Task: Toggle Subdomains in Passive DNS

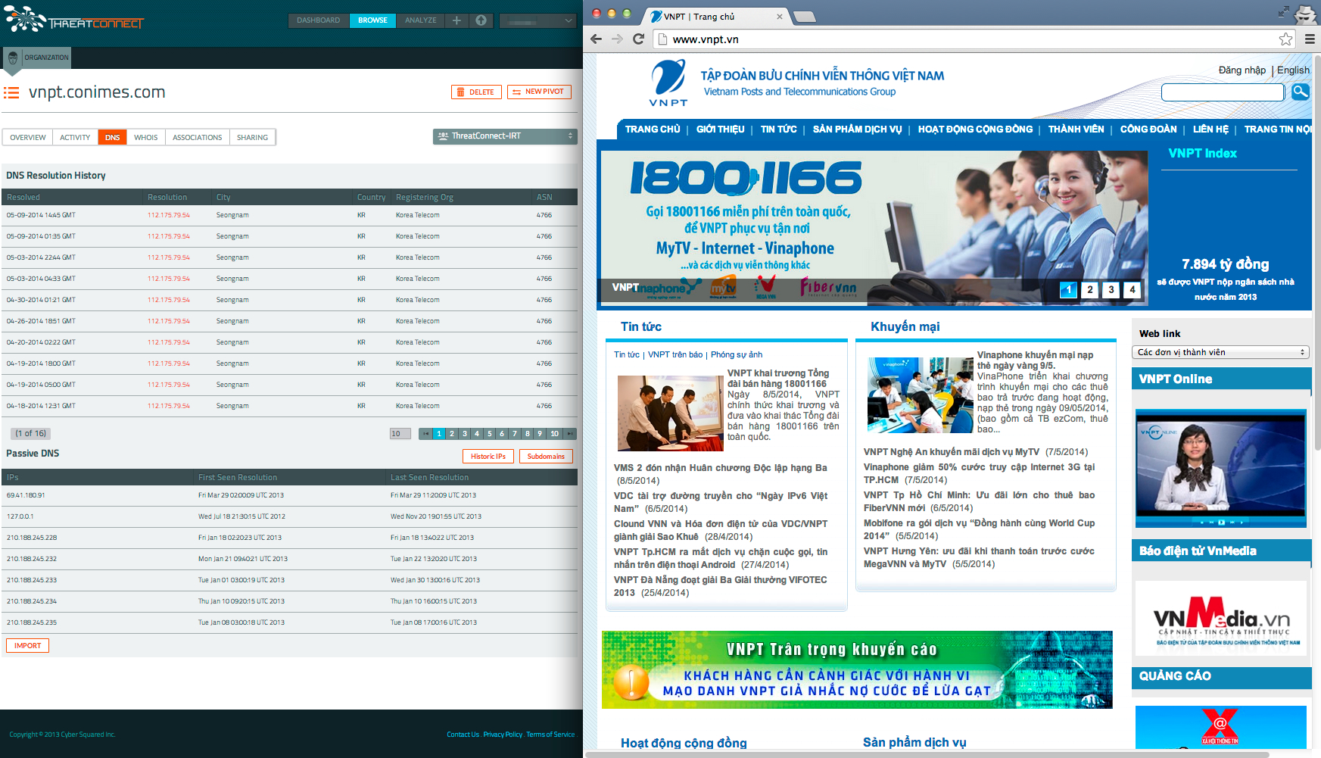Action: [x=546, y=456]
